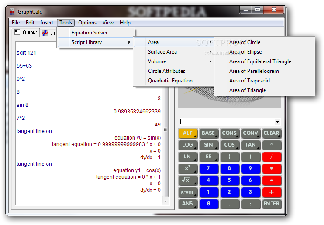
Task: Select Quadratic Equation script
Action: click(174, 81)
